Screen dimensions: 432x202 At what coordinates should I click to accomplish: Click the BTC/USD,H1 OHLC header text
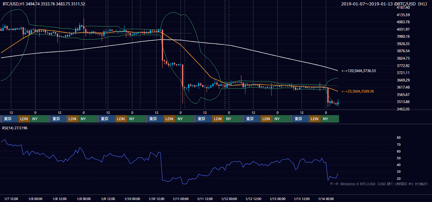click(44, 4)
